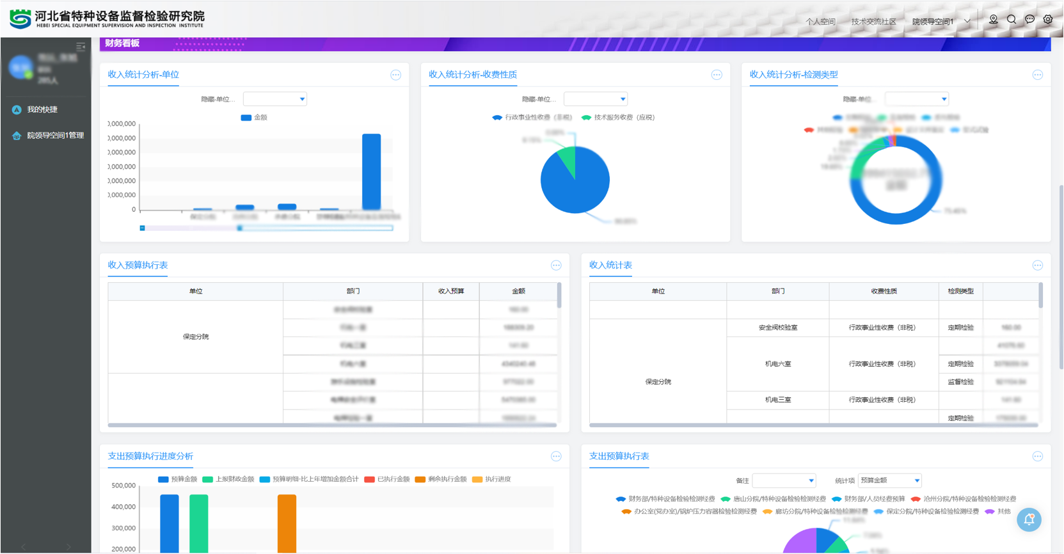
Task: Toggle 财务部/特种设备检验检测经费 legend entry
Action: tap(665, 499)
